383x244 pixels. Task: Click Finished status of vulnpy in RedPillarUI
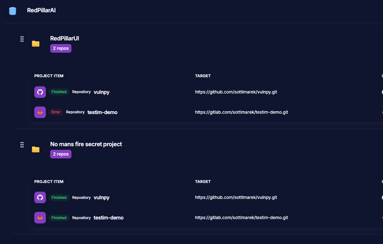pos(59,92)
